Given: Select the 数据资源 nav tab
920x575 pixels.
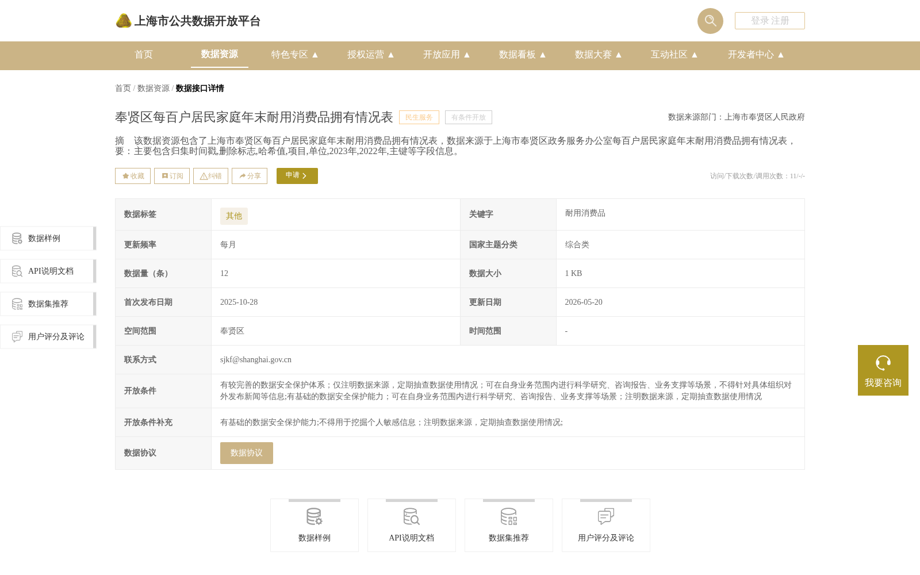Looking at the screenshot, I should pos(220,54).
